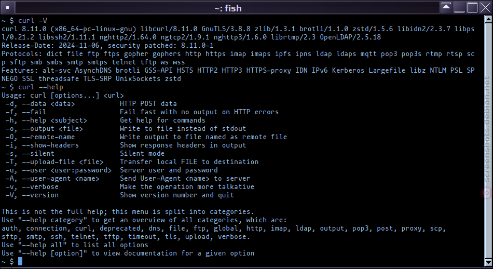Click the scrollbar up arrow
This screenshot has width=493, height=269.
[488, 19]
